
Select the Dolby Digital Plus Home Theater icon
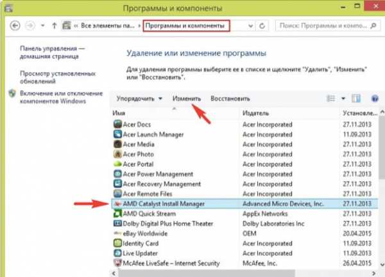click(117, 223)
